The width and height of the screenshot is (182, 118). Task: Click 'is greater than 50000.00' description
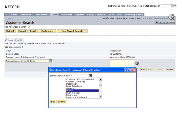[123, 57]
